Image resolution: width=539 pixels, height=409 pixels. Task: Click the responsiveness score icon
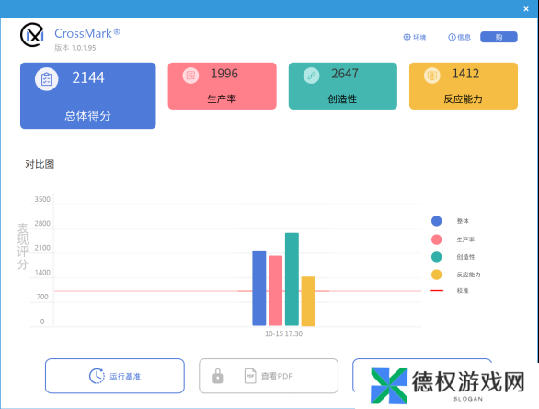pos(432,75)
